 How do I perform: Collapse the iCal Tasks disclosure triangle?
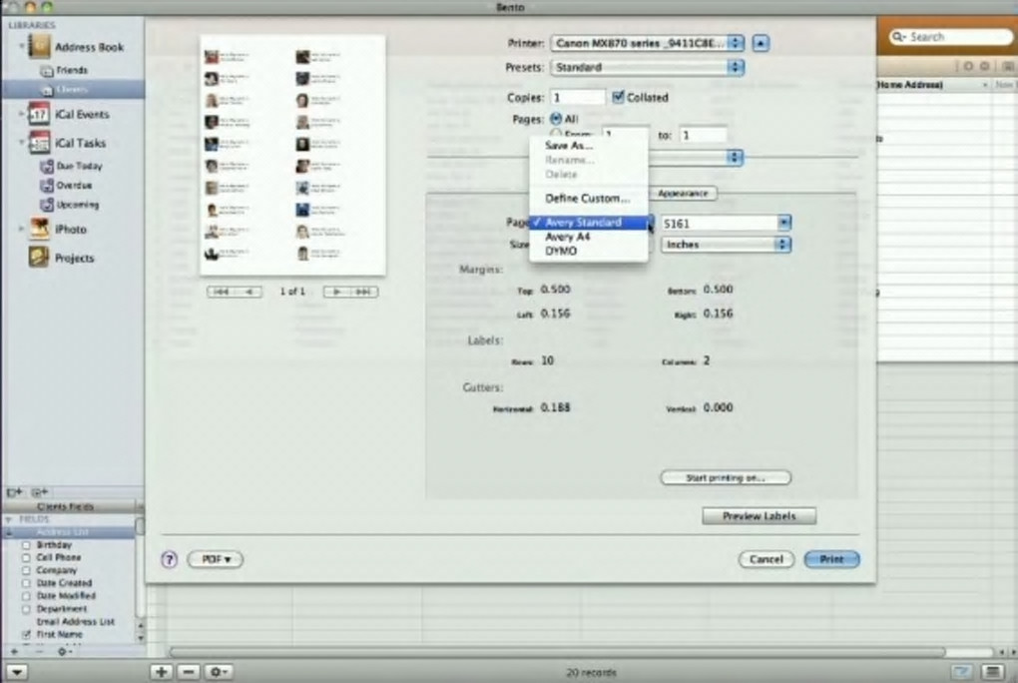21,142
